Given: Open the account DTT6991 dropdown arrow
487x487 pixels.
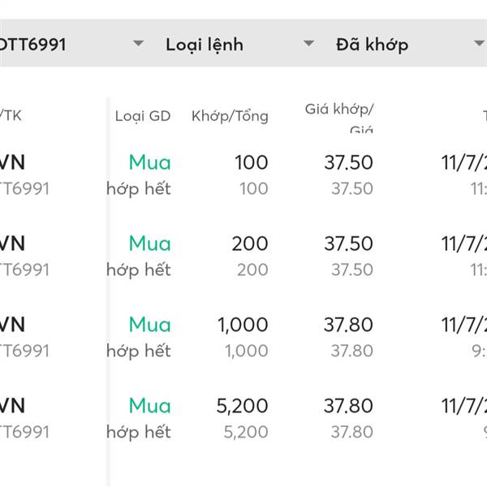Looking at the screenshot, I should click(x=138, y=43).
